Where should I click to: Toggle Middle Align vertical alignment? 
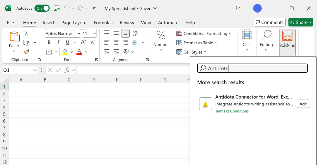pos(116,33)
